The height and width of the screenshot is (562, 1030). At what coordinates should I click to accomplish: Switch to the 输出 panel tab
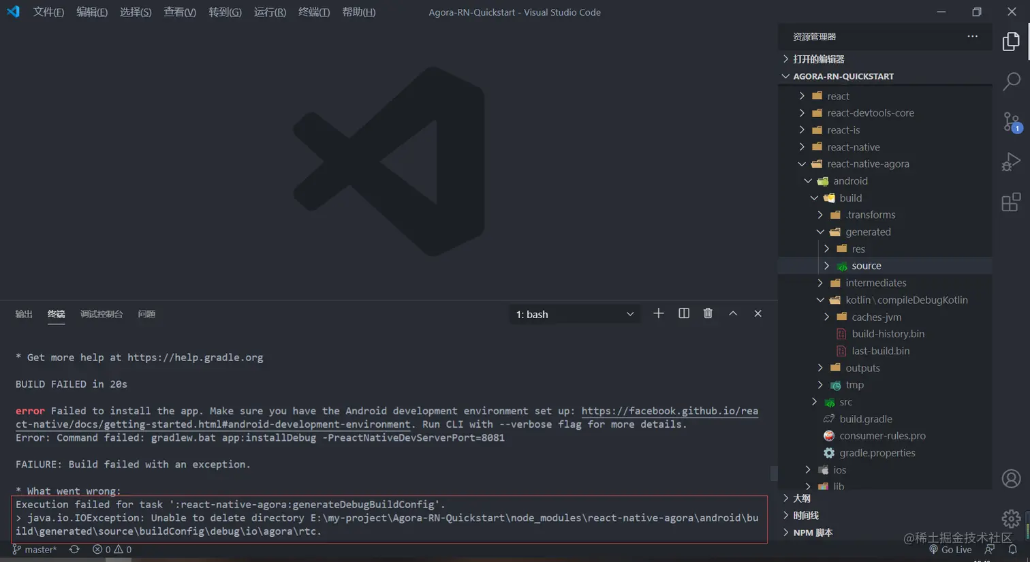(x=24, y=314)
